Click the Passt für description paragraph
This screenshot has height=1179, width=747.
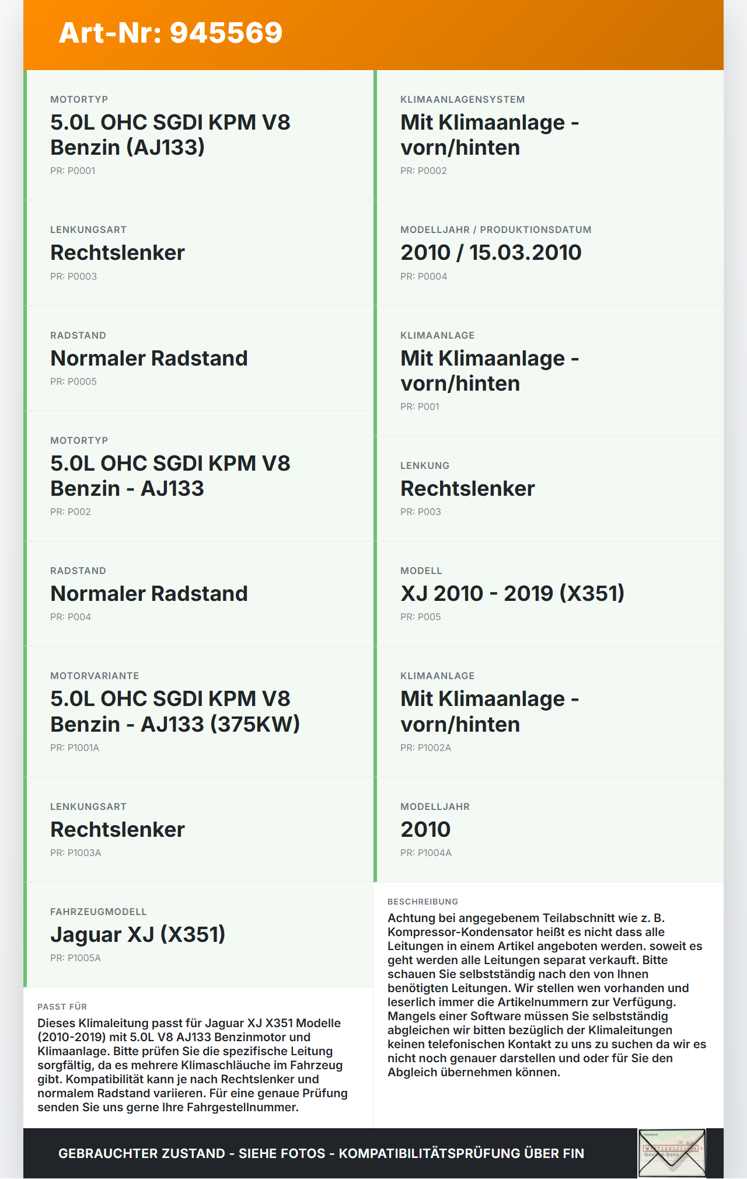[x=193, y=1065]
